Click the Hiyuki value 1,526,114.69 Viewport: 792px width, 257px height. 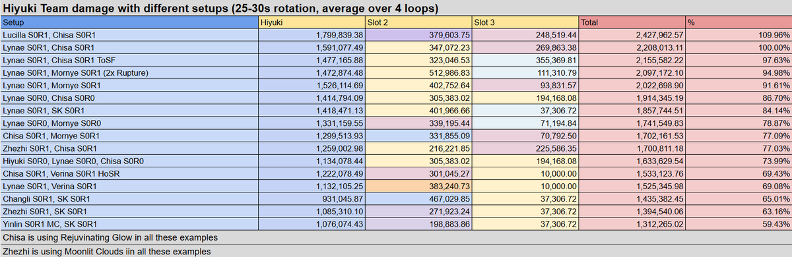[x=312, y=86]
